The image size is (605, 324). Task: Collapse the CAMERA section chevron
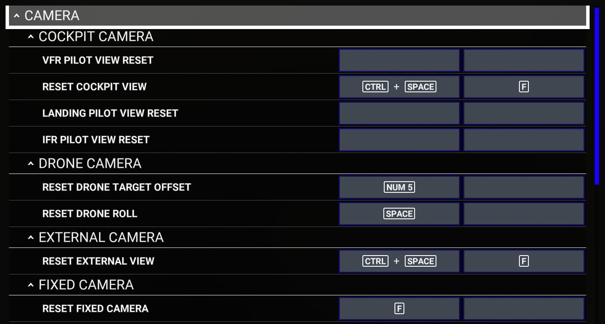(x=17, y=16)
